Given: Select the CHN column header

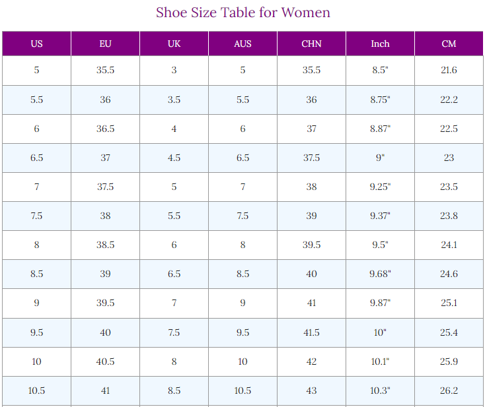Looking at the screenshot, I should pyautogui.click(x=311, y=44).
